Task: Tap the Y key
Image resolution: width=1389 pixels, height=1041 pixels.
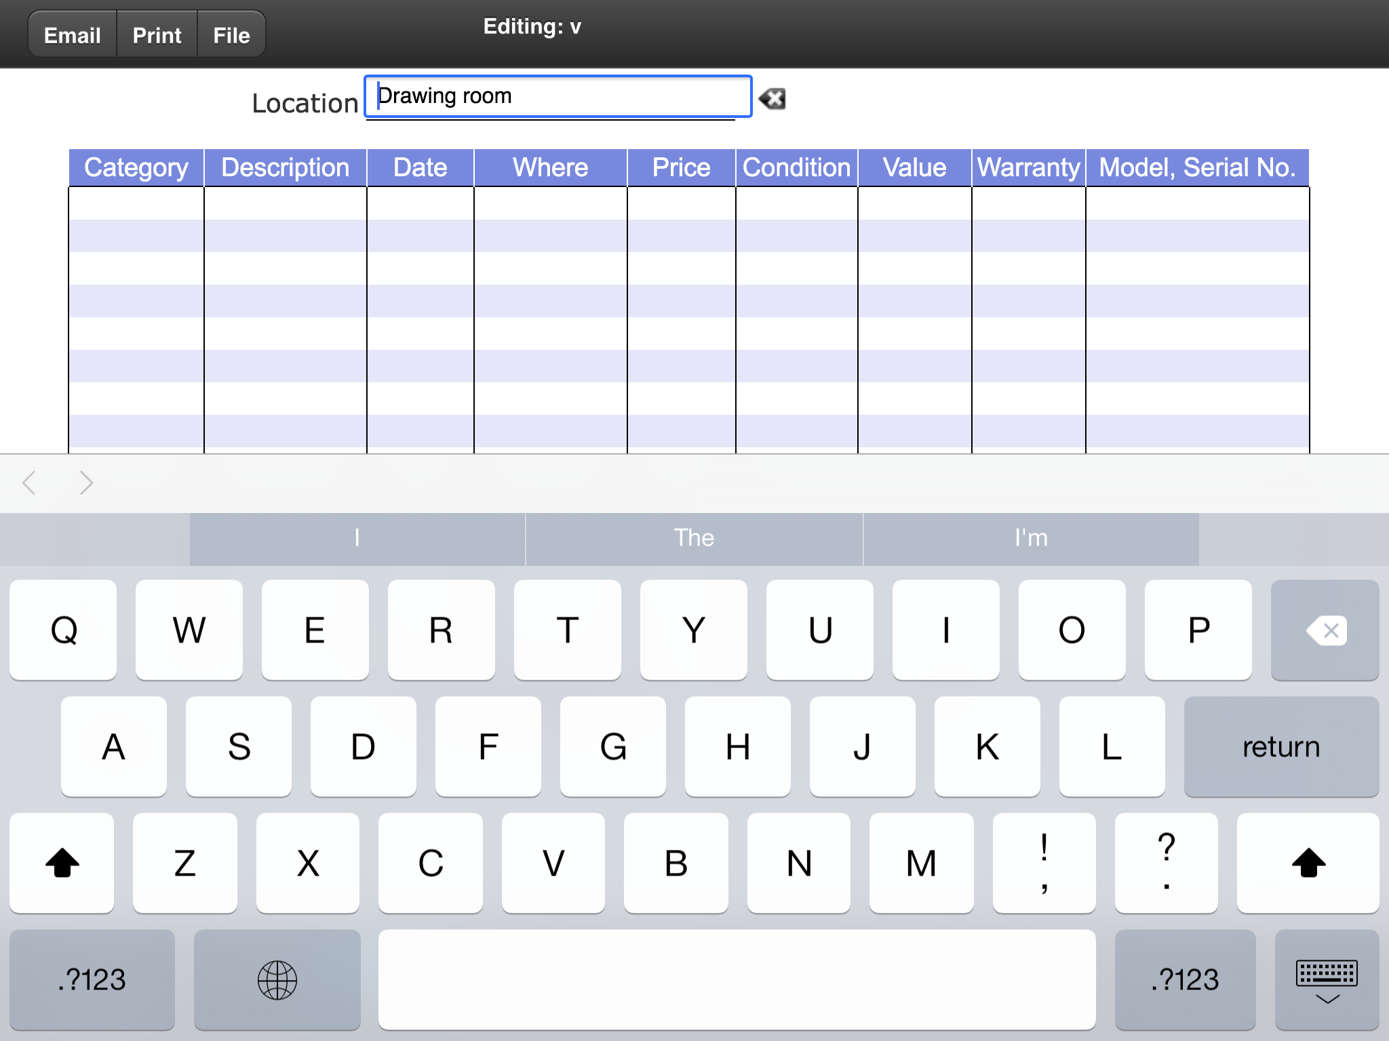Action: [x=694, y=630]
